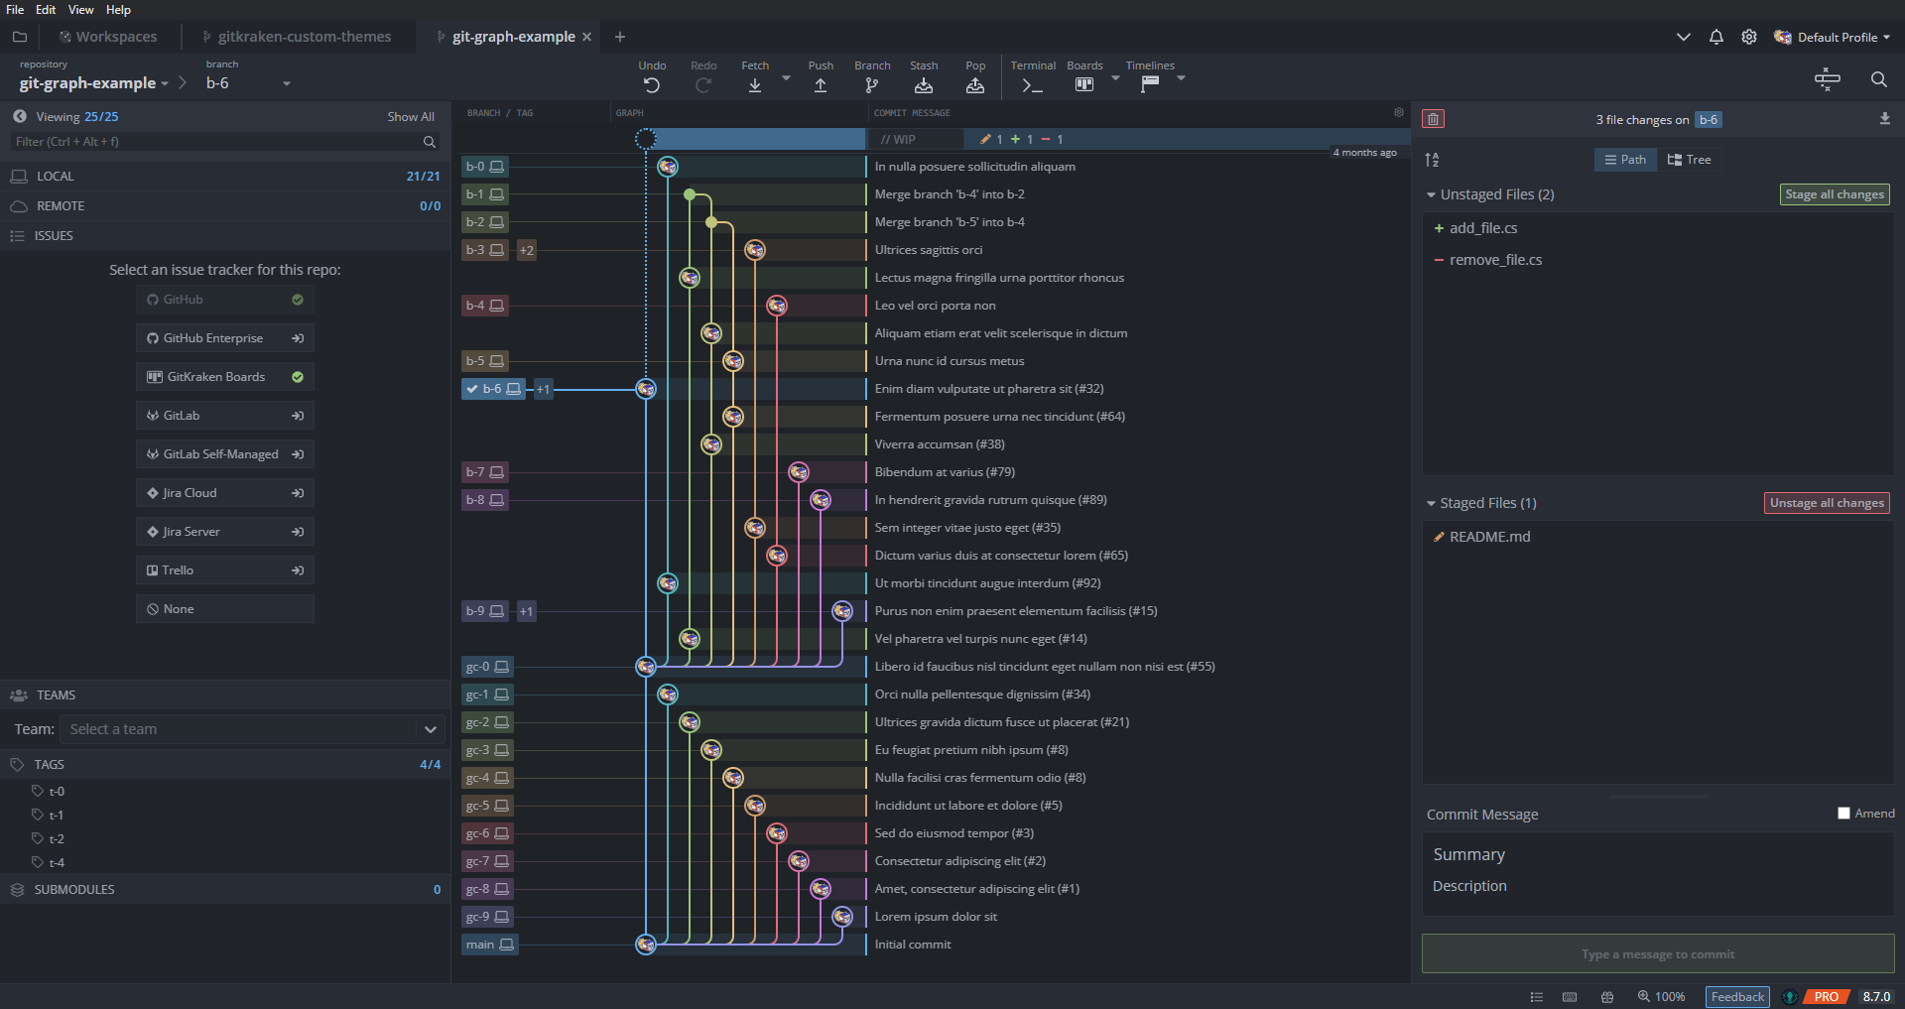The width and height of the screenshot is (1905, 1009).
Task: Select Trello issue tracker
Action: coord(225,570)
